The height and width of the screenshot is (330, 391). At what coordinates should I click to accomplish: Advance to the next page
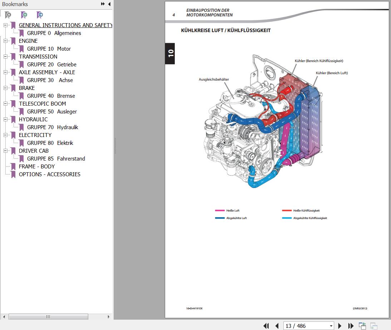point(340,326)
